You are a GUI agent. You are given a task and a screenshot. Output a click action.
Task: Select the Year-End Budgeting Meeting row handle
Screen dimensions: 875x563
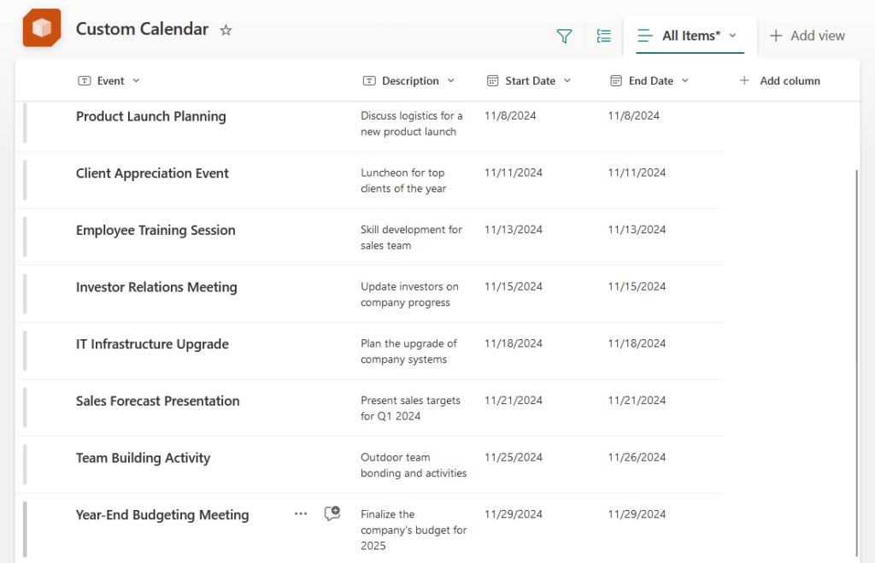click(25, 529)
